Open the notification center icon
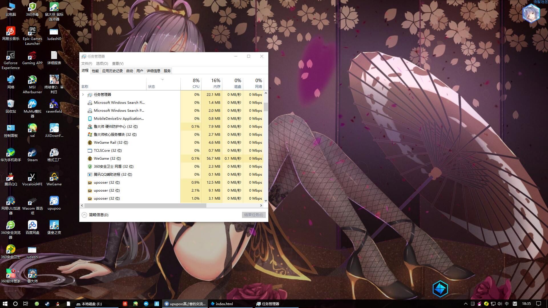The image size is (548, 308). click(539, 304)
